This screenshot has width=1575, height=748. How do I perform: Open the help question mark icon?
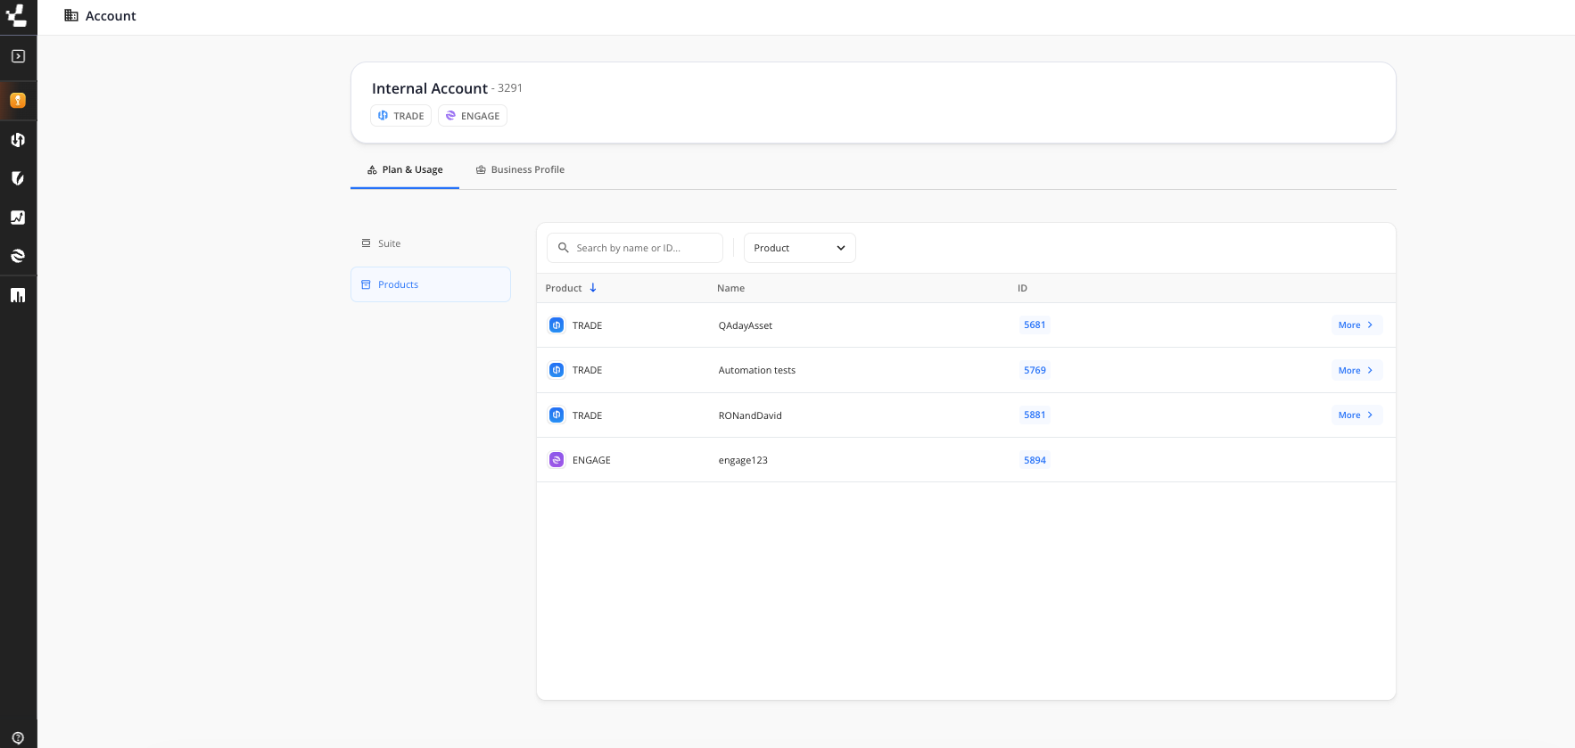[x=18, y=738]
